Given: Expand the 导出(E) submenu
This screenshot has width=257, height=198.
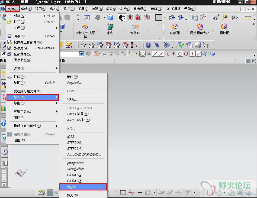Looking at the screenshot, I should [x=33, y=103].
